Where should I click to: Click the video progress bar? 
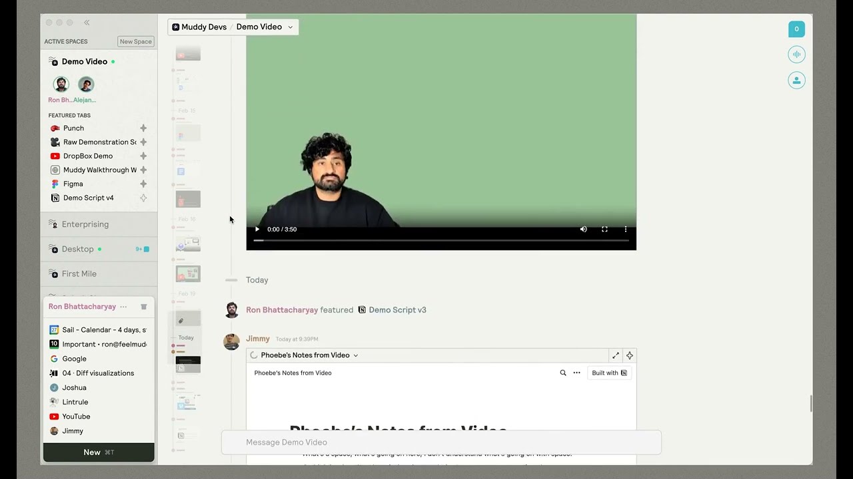coord(441,241)
